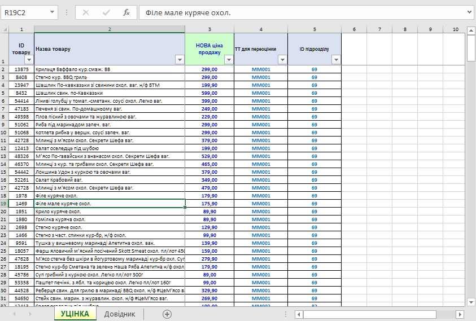The width and height of the screenshot is (476, 321).
Task: Open filter dropdown for Назва товару column
Action: [x=180, y=60]
